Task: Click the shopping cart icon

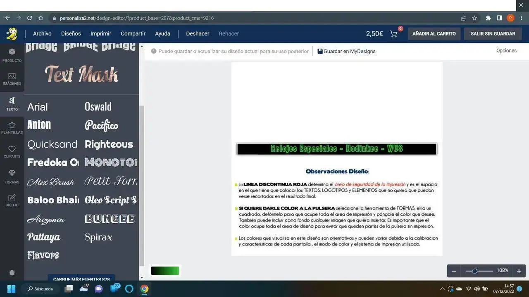Action: point(394,34)
